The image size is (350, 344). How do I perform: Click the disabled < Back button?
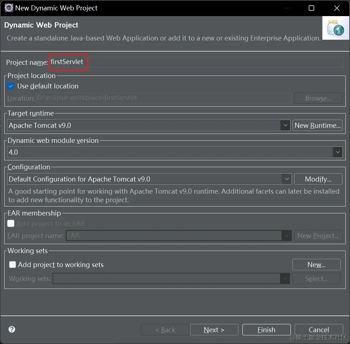[x=165, y=330]
